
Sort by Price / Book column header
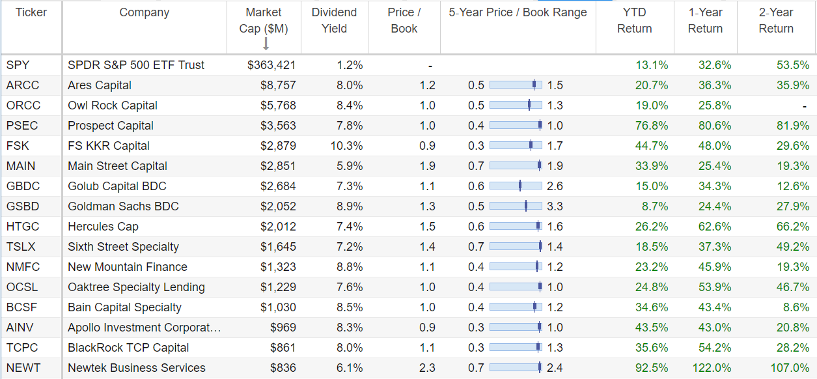point(404,20)
